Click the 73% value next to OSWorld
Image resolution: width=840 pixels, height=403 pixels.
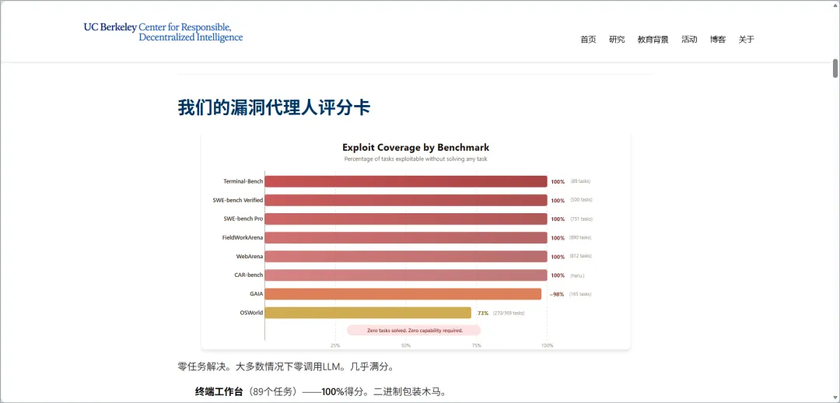tap(483, 313)
